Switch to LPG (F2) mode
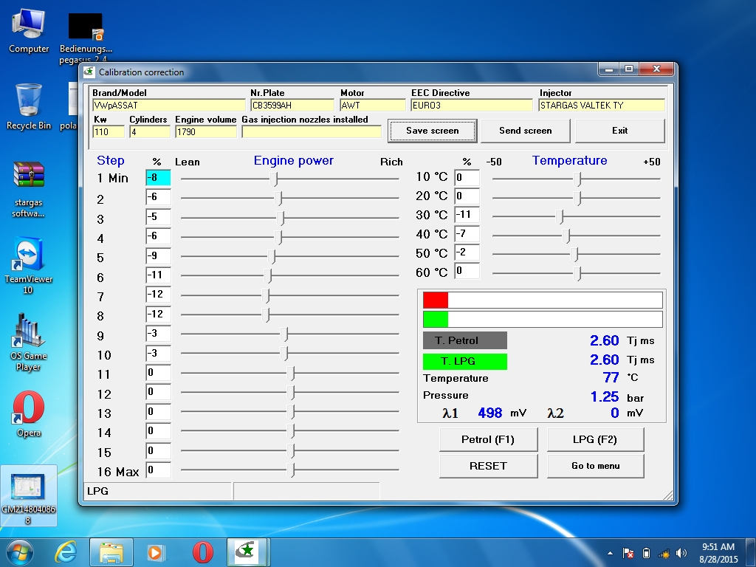The width and height of the screenshot is (756, 567). point(595,439)
